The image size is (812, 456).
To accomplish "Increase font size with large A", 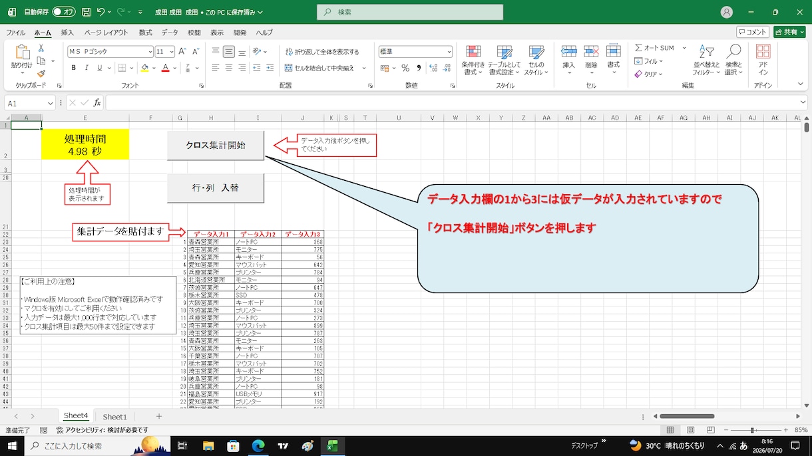I will tap(182, 51).
